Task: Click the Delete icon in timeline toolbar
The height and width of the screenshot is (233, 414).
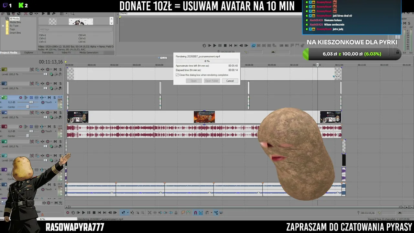Action: pyautogui.click(x=149, y=213)
